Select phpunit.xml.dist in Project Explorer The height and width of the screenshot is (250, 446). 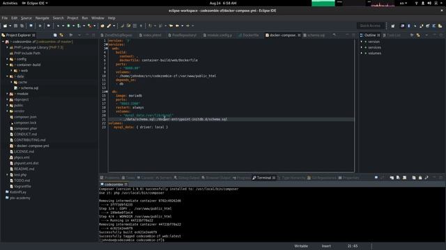(26, 163)
